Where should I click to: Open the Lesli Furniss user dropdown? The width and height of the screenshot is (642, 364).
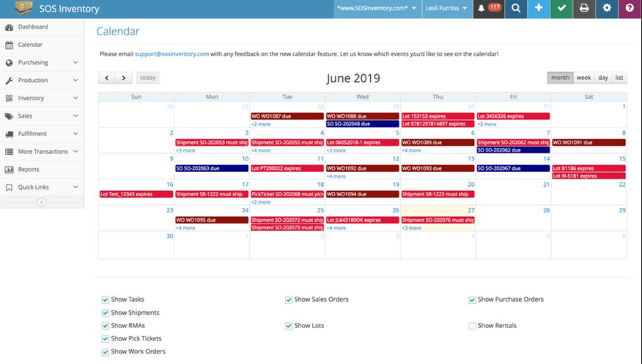(446, 9)
